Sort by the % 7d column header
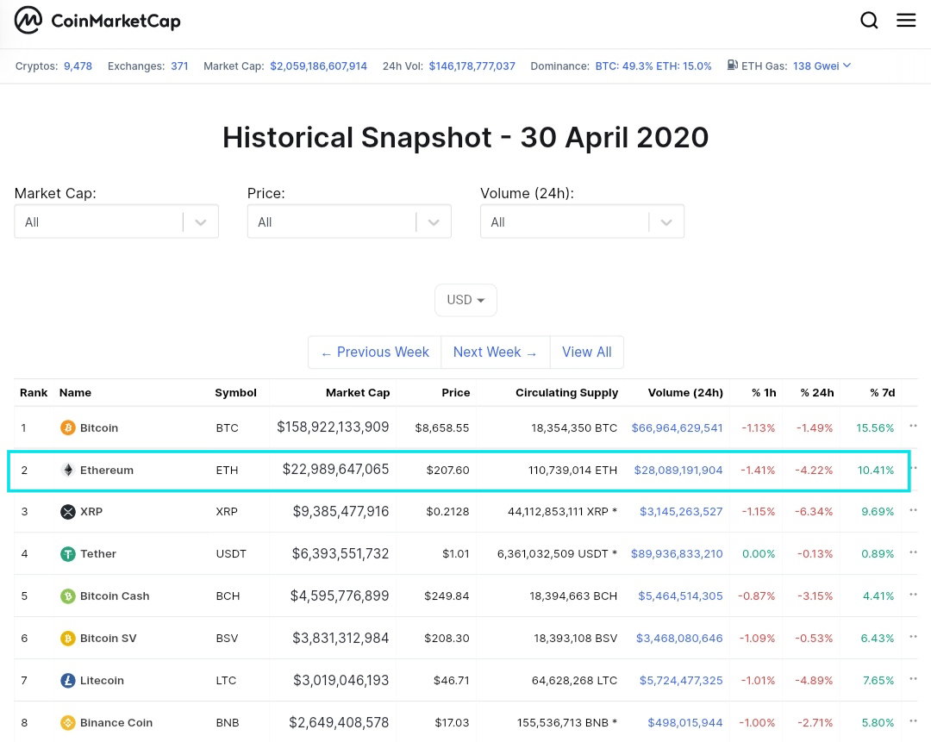The height and width of the screenshot is (742, 931). (883, 392)
